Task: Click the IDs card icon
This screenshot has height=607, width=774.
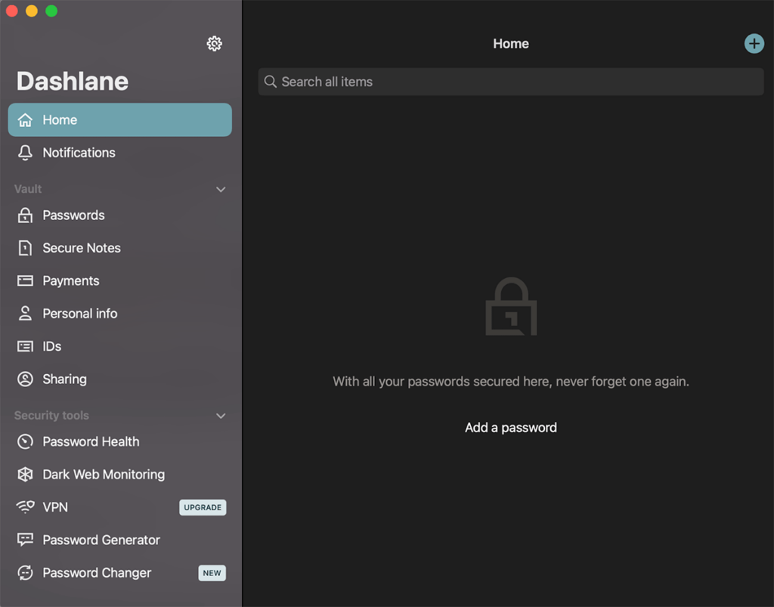Action: point(25,346)
